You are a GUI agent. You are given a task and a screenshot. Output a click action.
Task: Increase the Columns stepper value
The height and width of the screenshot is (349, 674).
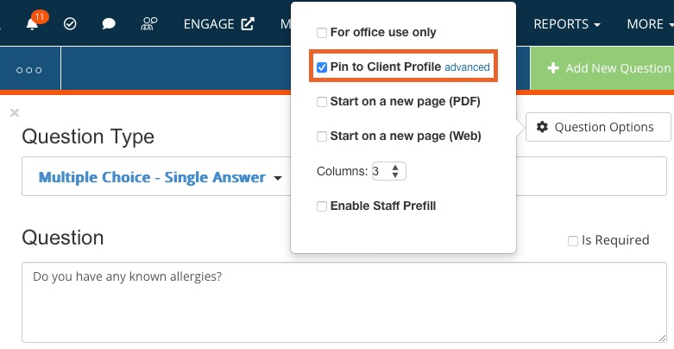pyautogui.click(x=395, y=168)
